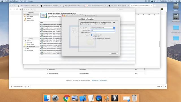The height and width of the screenshot is (102, 181).
Task: Click the Chrome back arrow
Action: [11, 9]
